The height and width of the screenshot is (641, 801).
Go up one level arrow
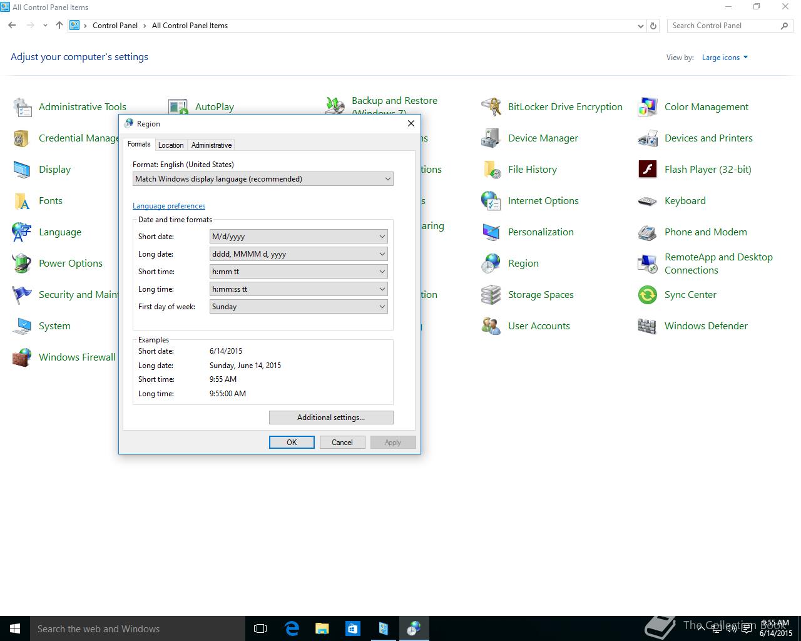(59, 26)
